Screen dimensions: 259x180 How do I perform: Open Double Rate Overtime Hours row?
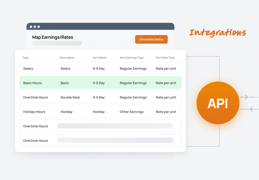pyautogui.click(x=100, y=97)
